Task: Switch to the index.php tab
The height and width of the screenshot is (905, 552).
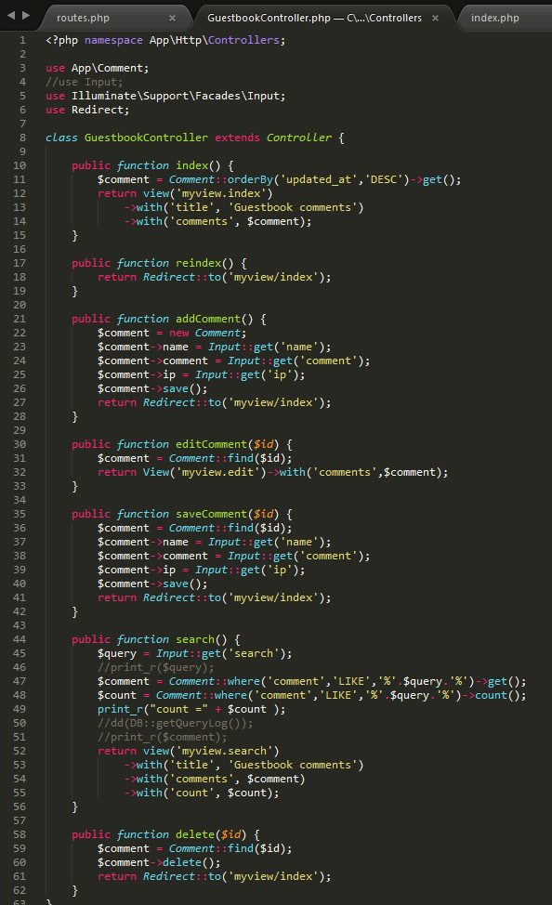Action: pos(494,18)
